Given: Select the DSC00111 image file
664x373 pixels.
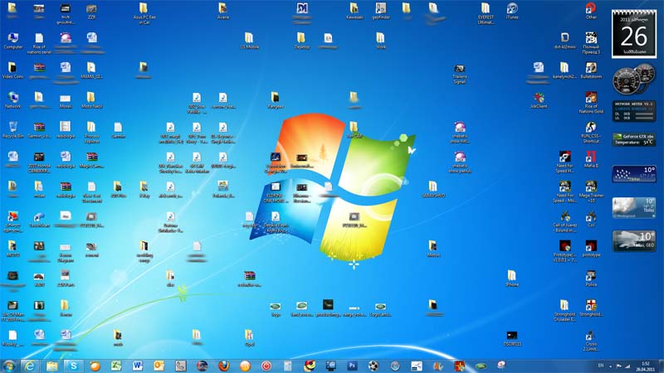Looking at the screenshot, I should 511,338.
